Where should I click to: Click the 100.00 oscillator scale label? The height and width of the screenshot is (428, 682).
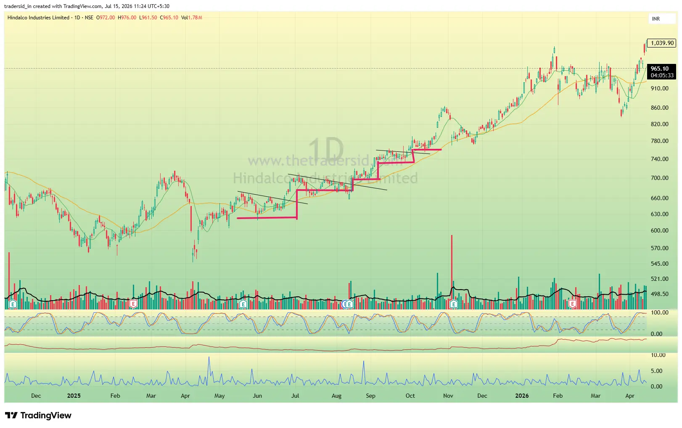tap(659, 312)
